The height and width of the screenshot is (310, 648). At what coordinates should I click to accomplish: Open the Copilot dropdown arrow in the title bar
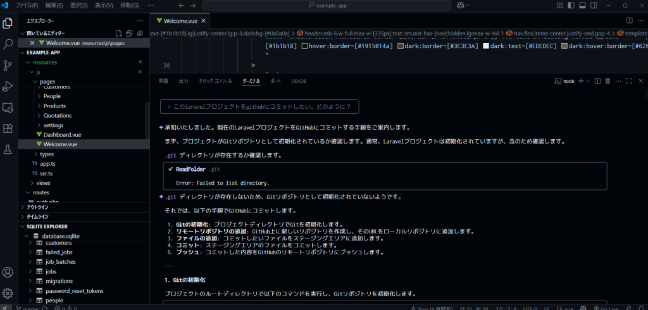[x=468, y=5]
